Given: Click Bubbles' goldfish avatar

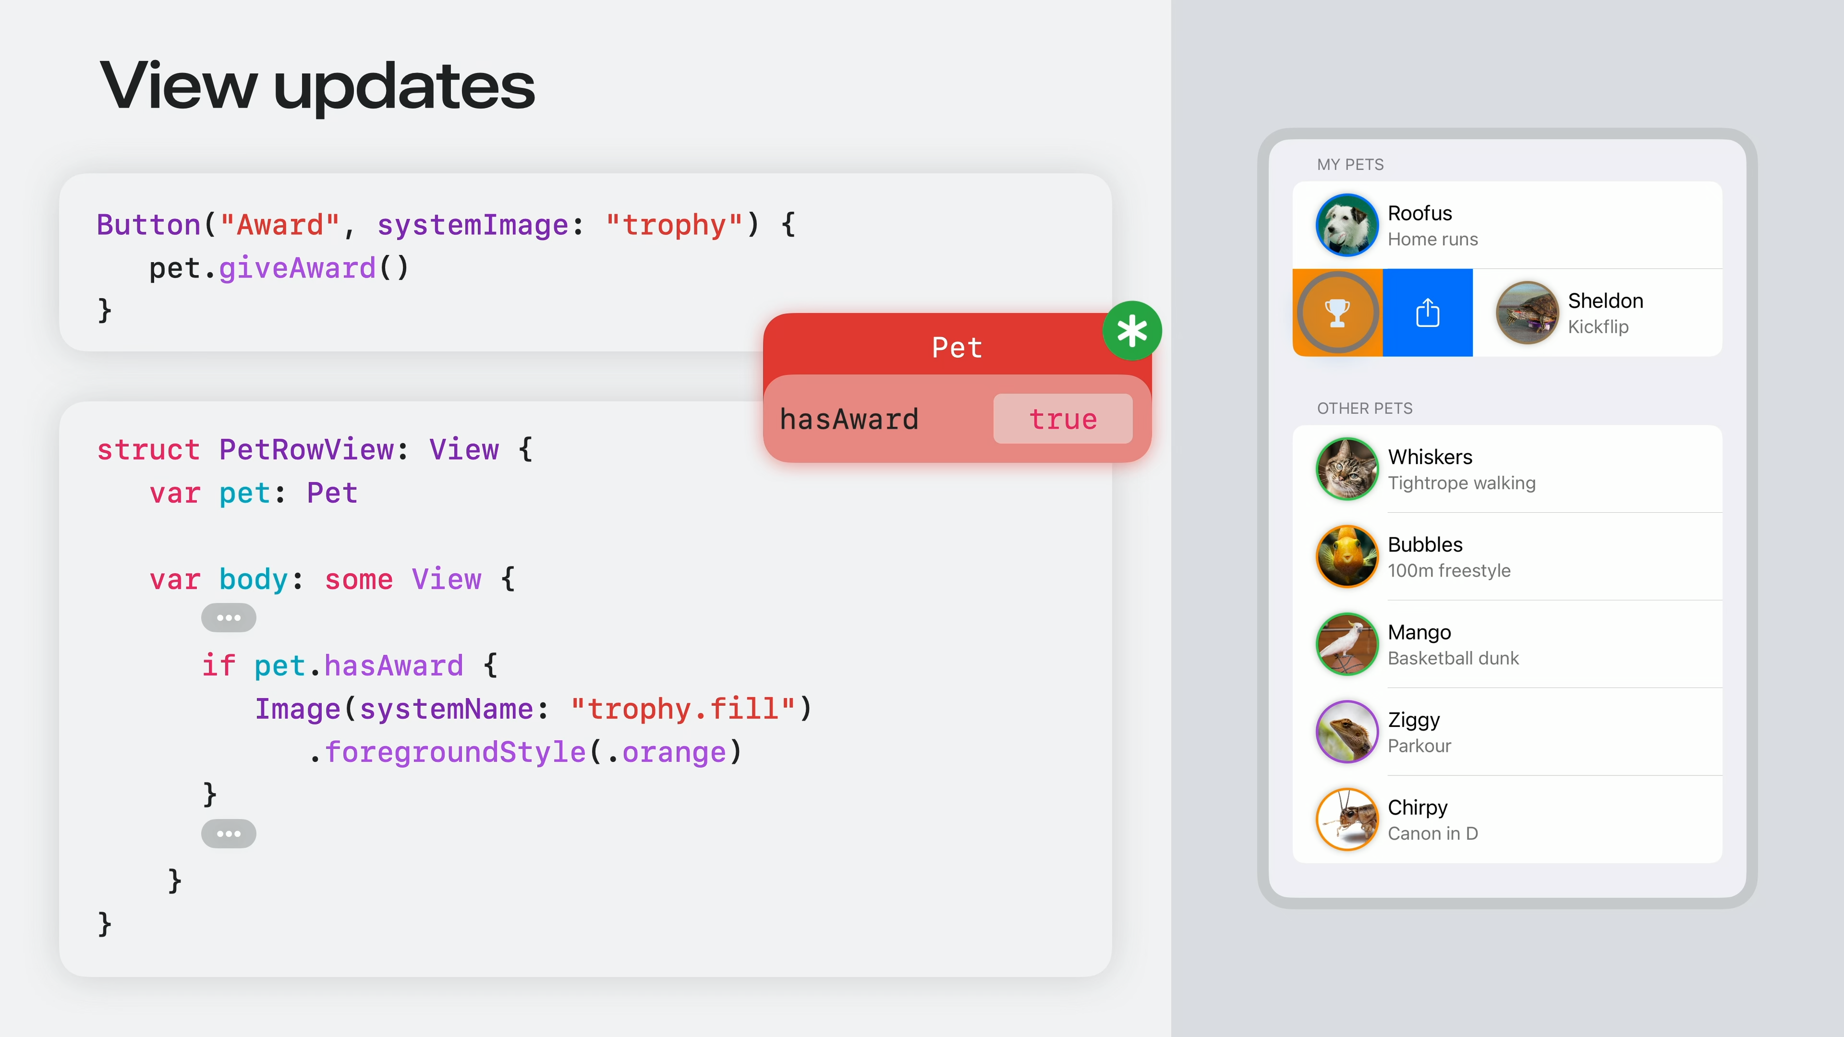Looking at the screenshot, I should coord(1347,556).
